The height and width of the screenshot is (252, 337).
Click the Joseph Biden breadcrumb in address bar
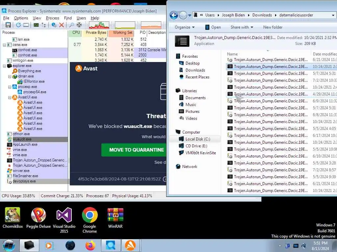coord(233,15)
